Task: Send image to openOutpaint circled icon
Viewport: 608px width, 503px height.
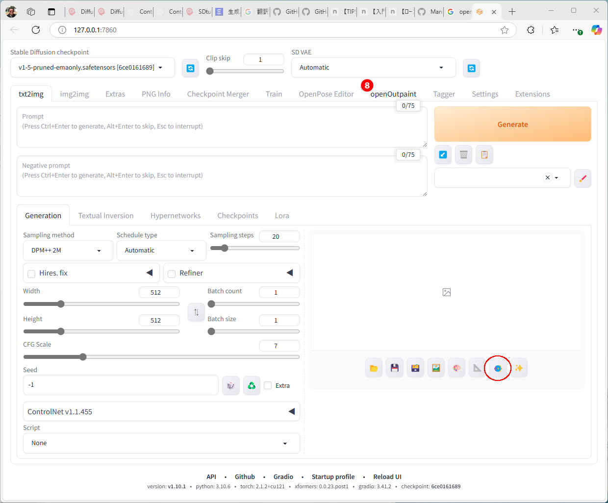Action: 498,368
